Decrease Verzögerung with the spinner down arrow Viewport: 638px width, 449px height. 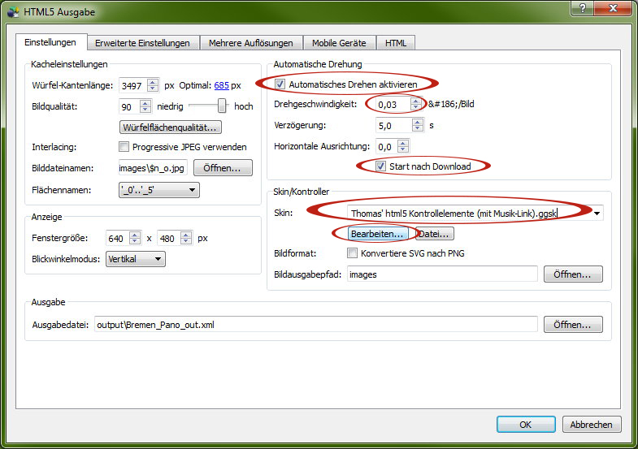pos(417,129)
